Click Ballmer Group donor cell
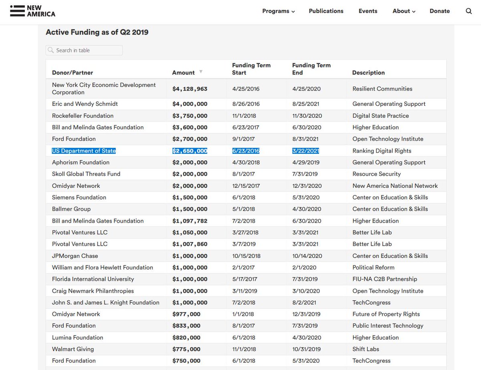Image resolution: width=481 pixels, height=370 pixels. click(71, 209)
